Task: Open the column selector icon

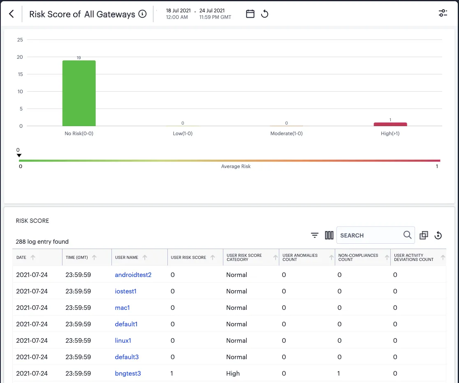Action: (329, 235)
